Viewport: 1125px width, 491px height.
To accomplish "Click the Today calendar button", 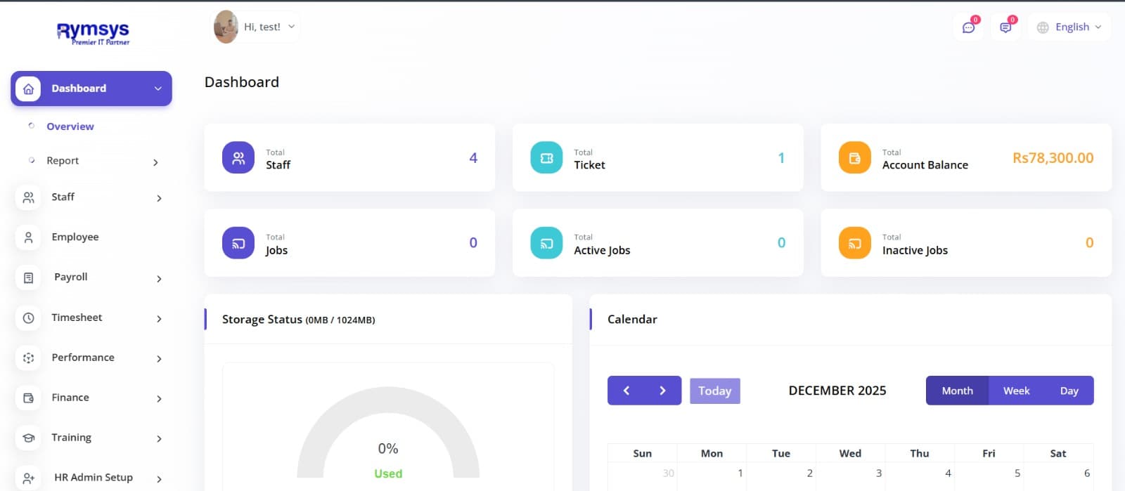I will (x=715, y=391).
